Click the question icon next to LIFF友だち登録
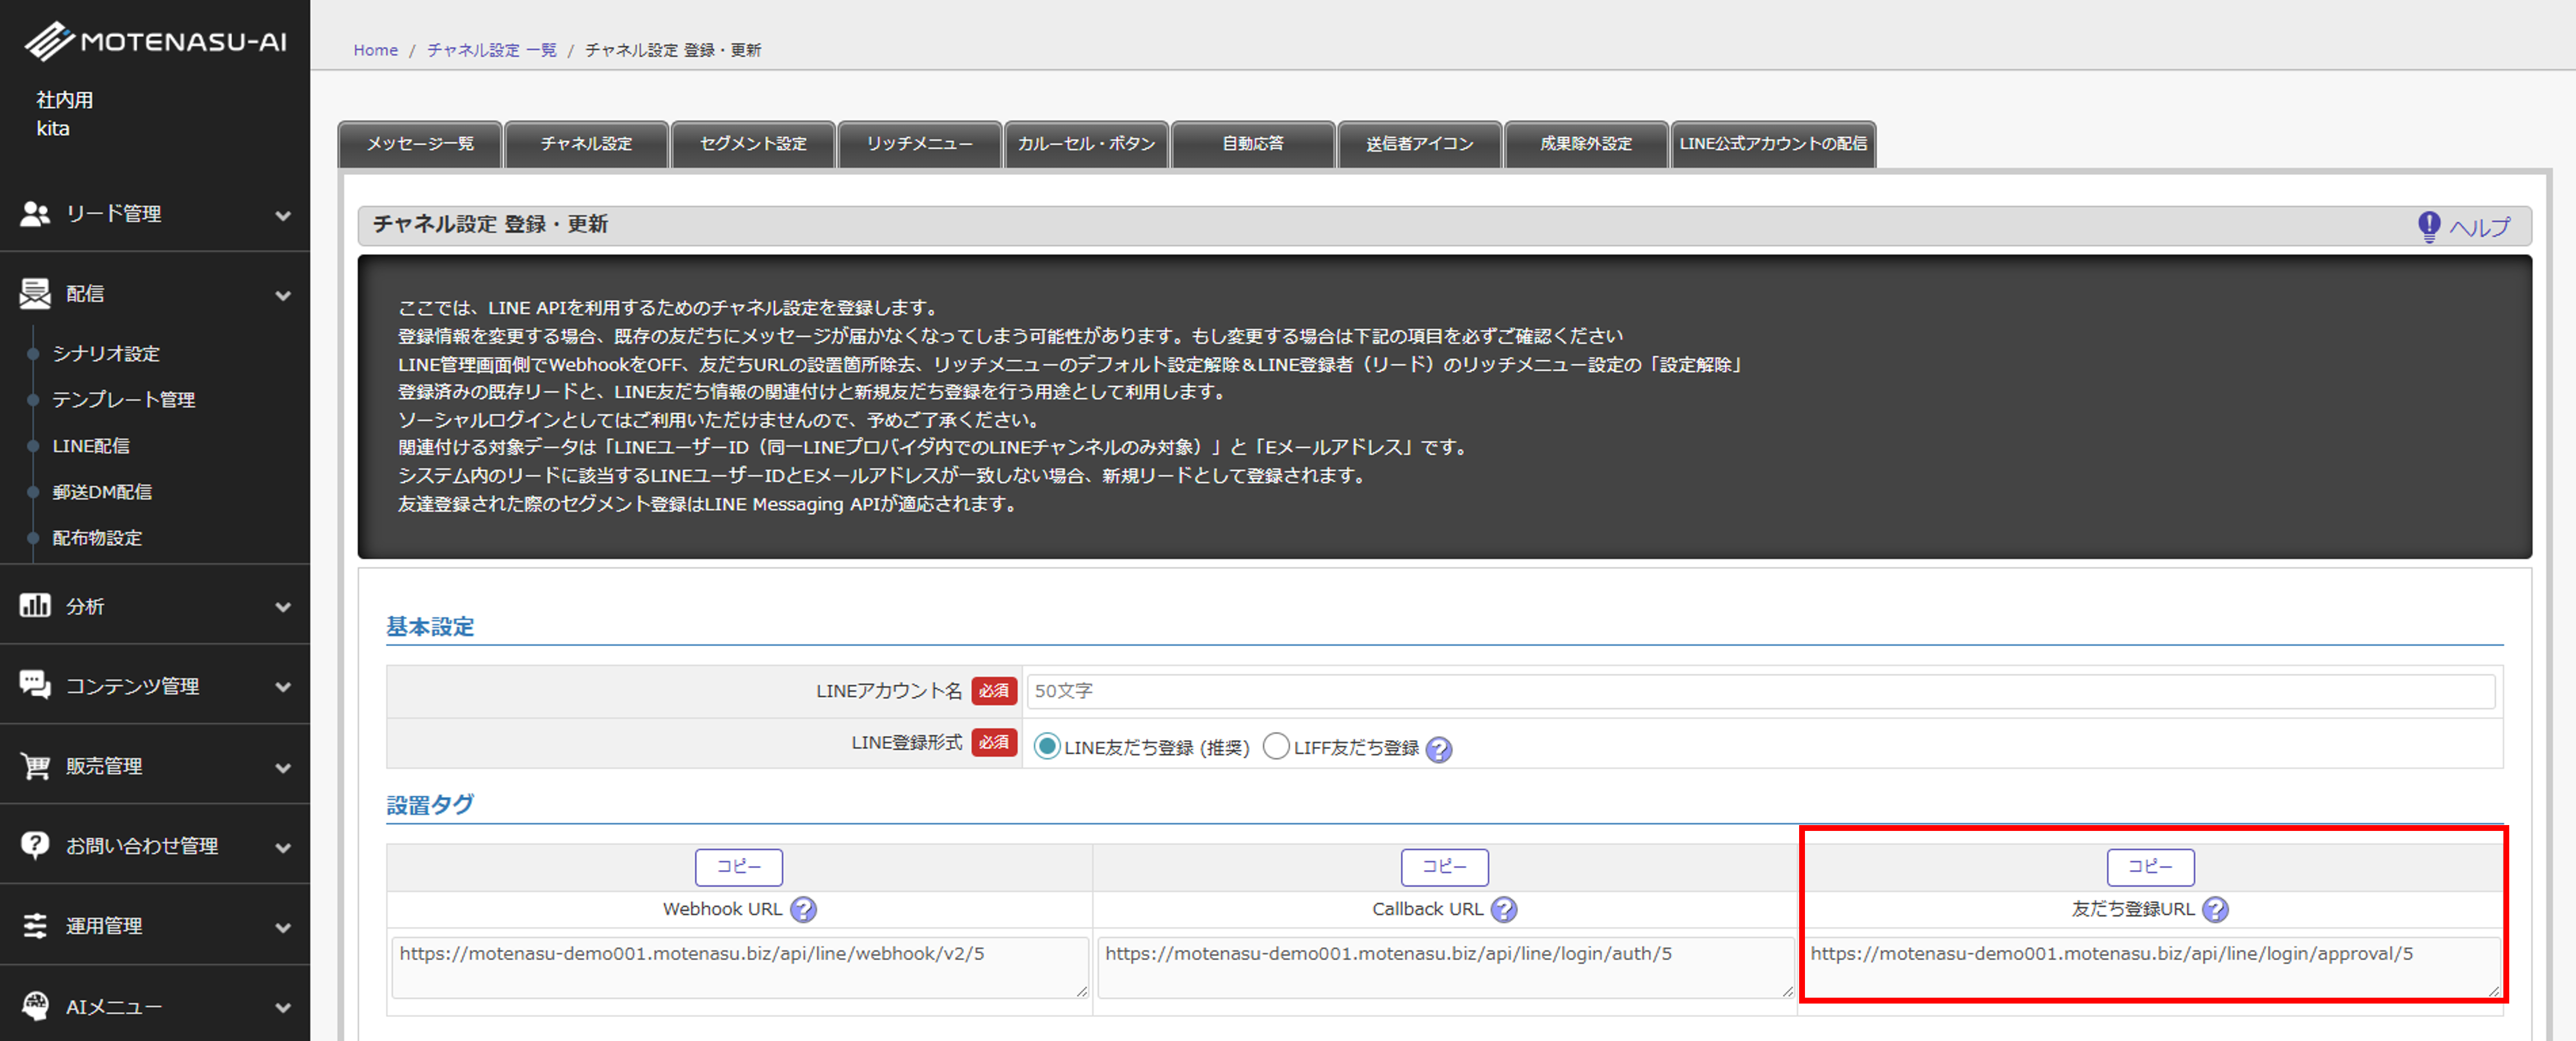 1438,748
